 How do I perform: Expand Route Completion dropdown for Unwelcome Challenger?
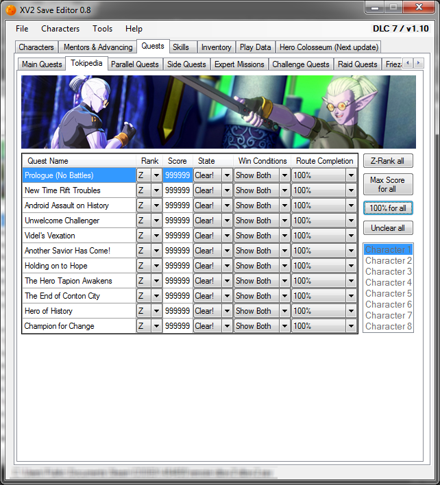351,221
